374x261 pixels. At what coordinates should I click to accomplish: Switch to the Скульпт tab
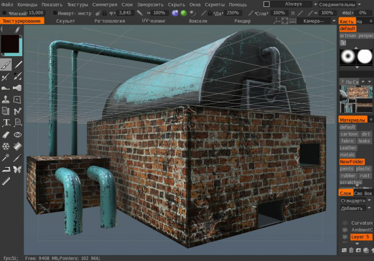click(65, 21)
